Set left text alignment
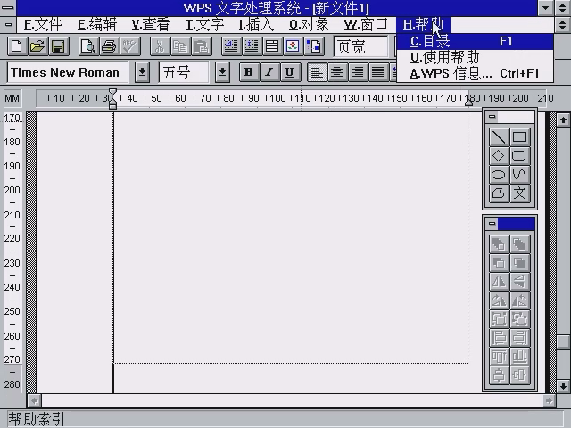Image resolution: width=571 pixels, height=428 pixels. pyautogui.click(x=317, y=72)
